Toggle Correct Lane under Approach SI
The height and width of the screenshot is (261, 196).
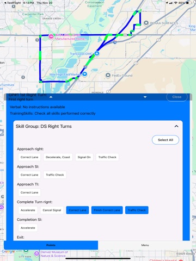tap(29, 175)
